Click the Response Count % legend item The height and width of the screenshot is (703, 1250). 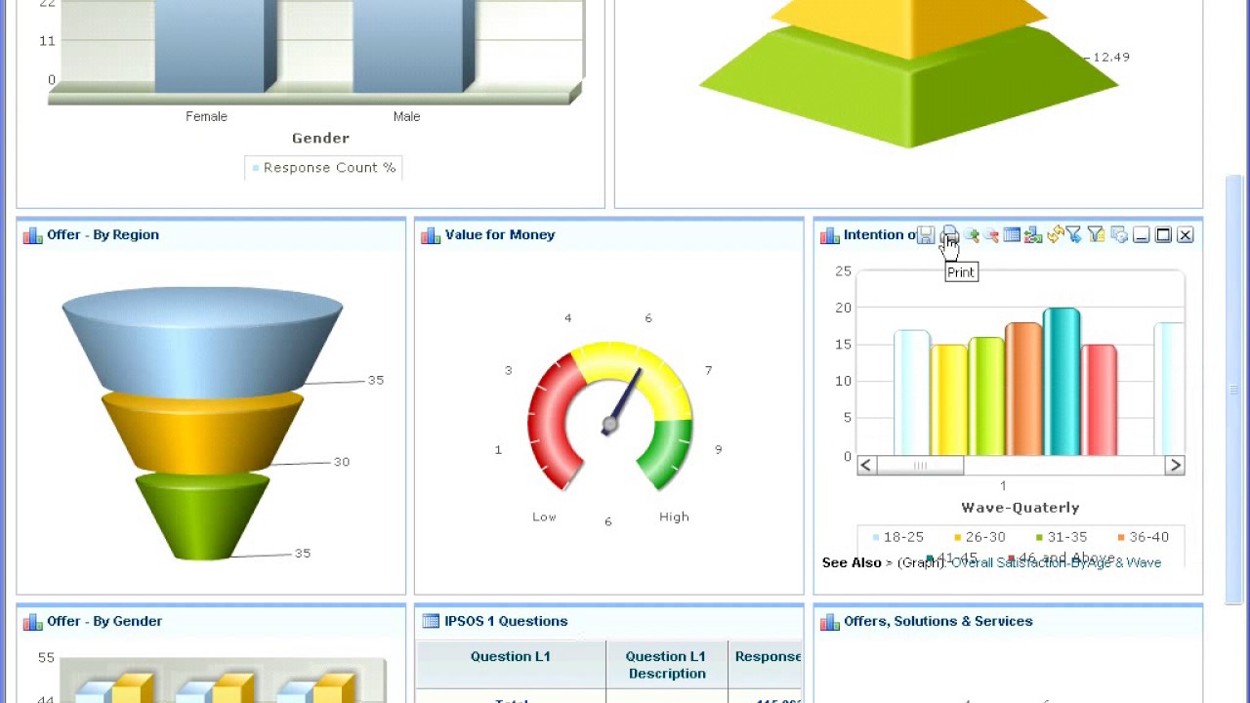(x=323, y=168)
